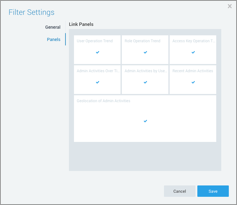Pick the Admin Activities Over Time title

pyautogui.click(x=98, y=71)
